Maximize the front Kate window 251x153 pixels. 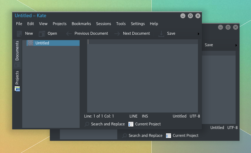[x=190, y=16]
